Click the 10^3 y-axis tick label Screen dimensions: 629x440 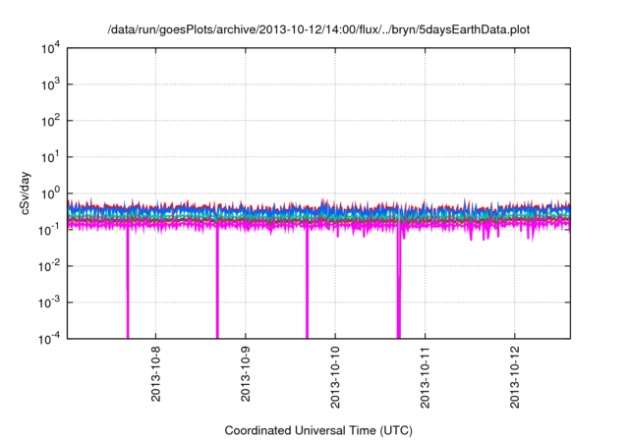[x=50, y=84]
